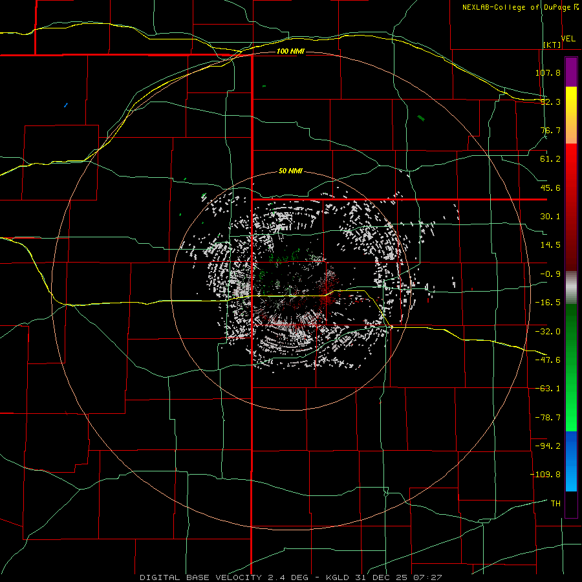582x582 pixels.
Task: Click the 61.2 velocity scale value
Action: [x=550, y=159]
